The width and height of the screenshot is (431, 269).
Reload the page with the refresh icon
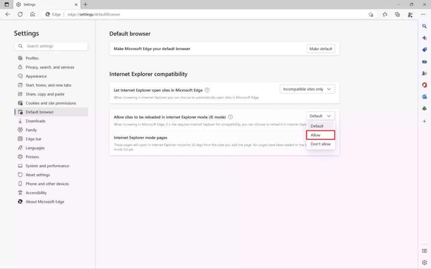point(20,14)
